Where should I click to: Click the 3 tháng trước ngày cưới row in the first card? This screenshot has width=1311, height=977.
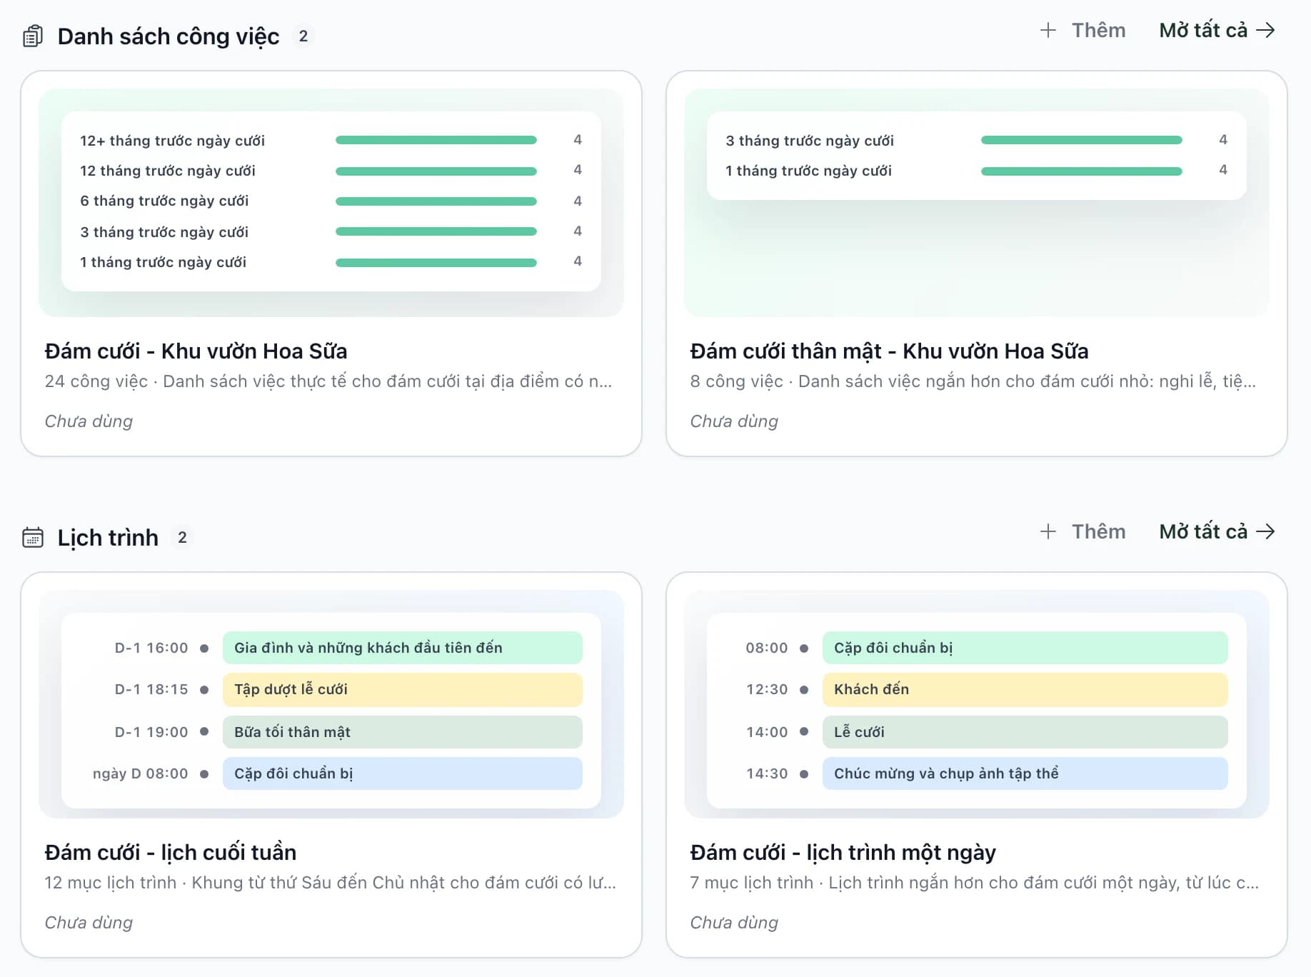tap(331, 232)
